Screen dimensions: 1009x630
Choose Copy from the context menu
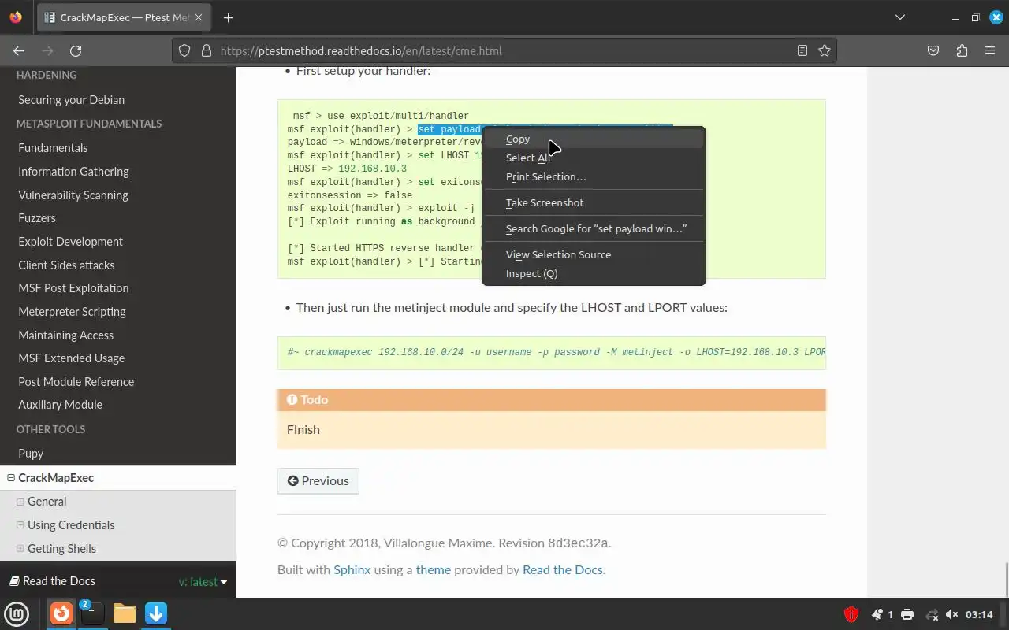point(594,139)
